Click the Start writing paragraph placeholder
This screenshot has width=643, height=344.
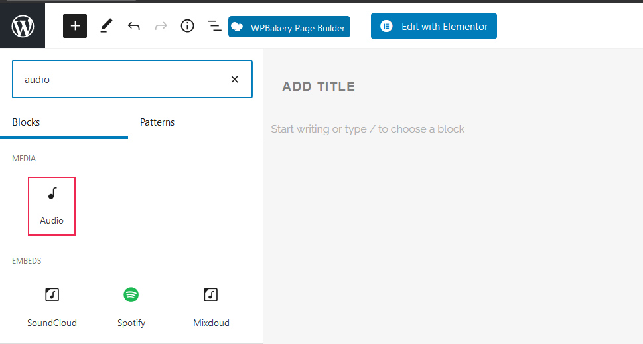(x=368, y=129)
